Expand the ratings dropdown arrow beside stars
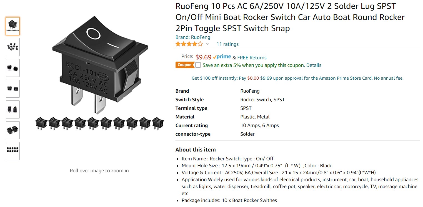The width and height of the screenshot is (423, 207). pyautogui.click(x=207, y=44)
